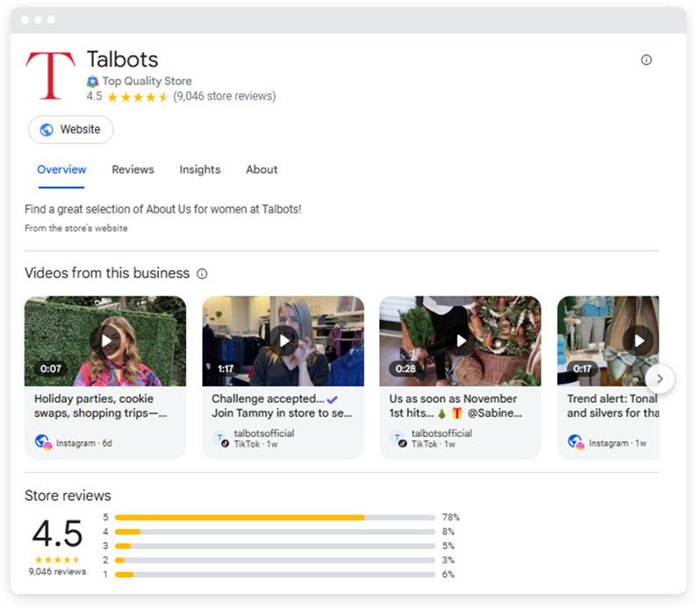
Task: Open the About tab
Action: tap(262, 169)
